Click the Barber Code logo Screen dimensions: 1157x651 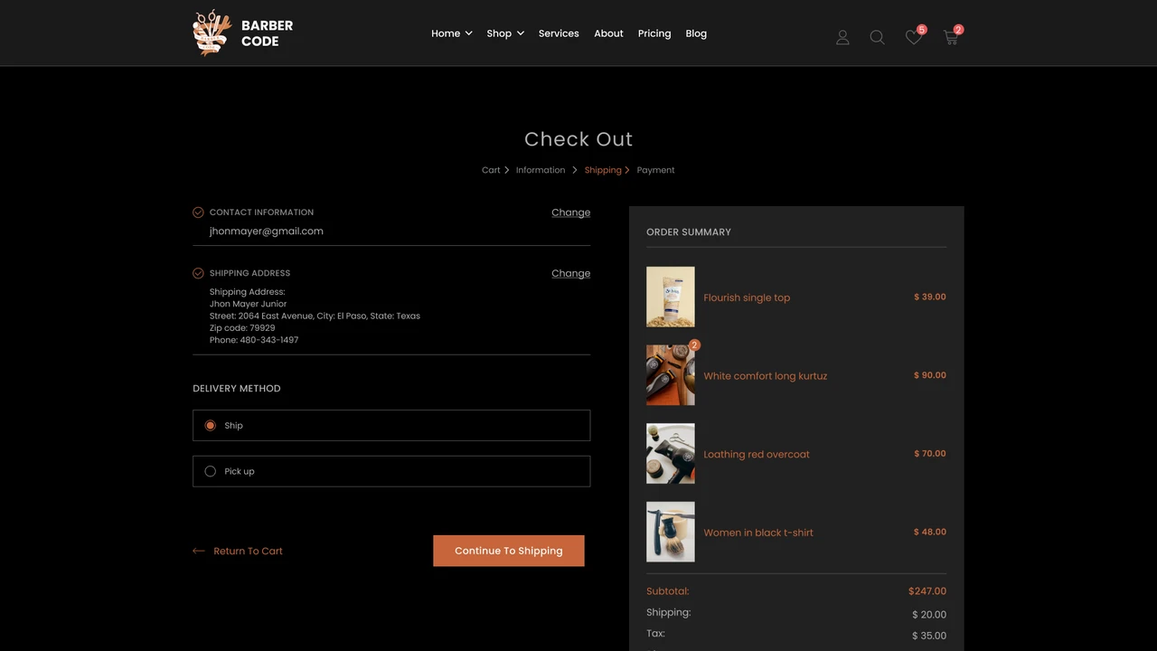click(x=243, y=33)
